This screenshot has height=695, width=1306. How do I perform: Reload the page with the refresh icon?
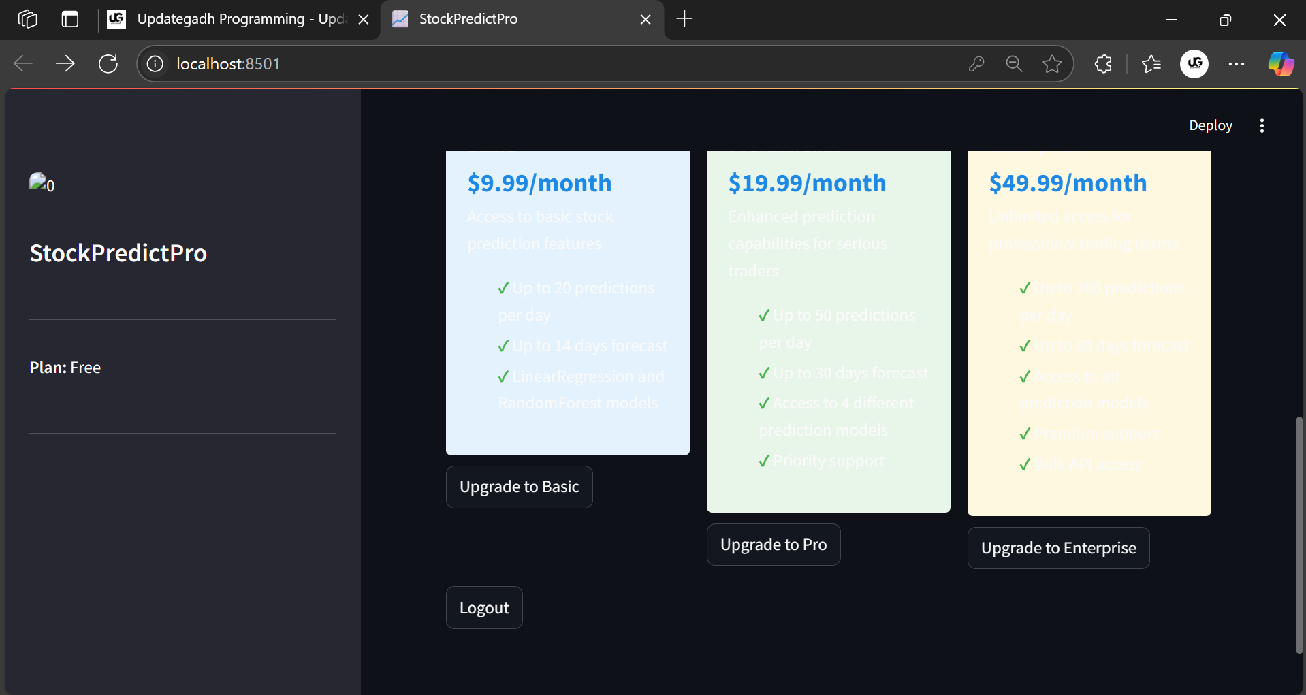[108, 64]
